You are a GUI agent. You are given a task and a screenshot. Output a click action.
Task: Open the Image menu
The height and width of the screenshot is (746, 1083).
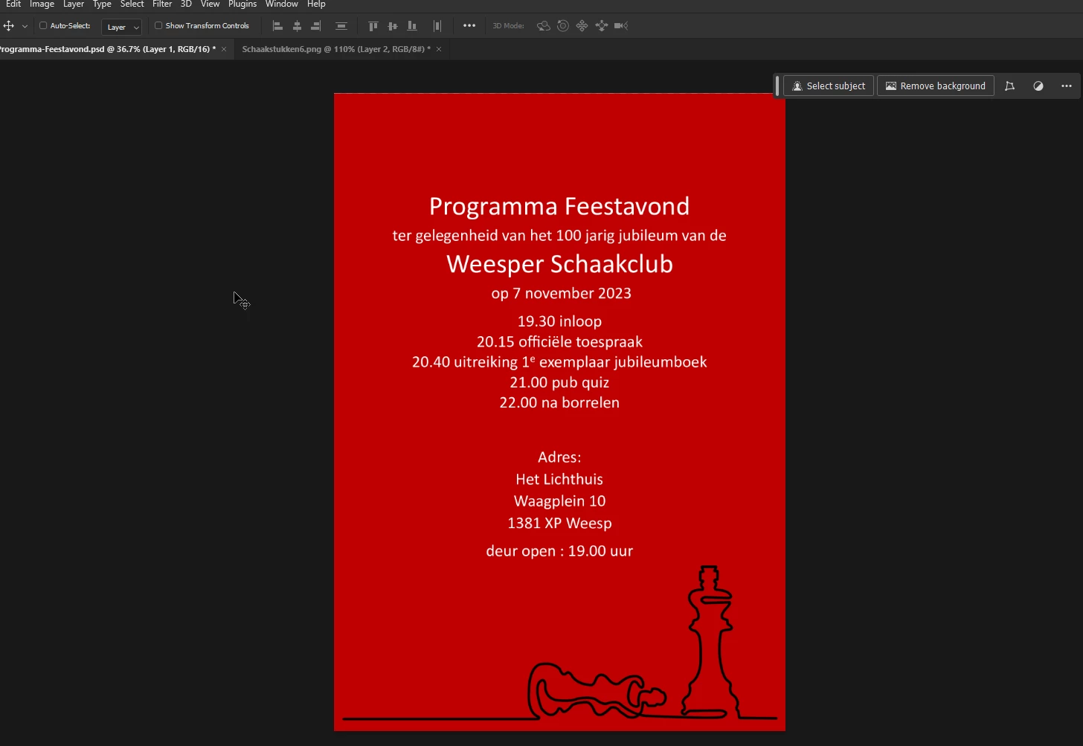[x=42, y=4]
